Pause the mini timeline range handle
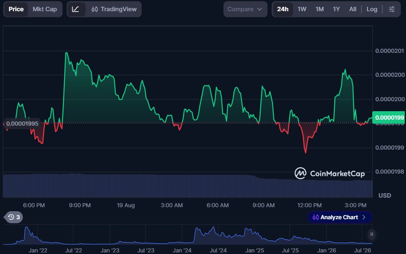This screenshot has width=406, height=254. (371, 234)
